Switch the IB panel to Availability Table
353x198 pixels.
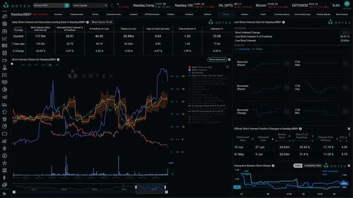313,166
